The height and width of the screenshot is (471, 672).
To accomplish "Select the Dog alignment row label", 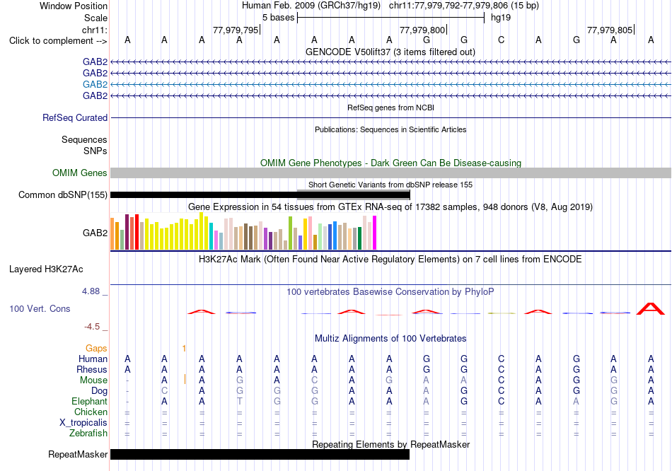I will (100, 391).
